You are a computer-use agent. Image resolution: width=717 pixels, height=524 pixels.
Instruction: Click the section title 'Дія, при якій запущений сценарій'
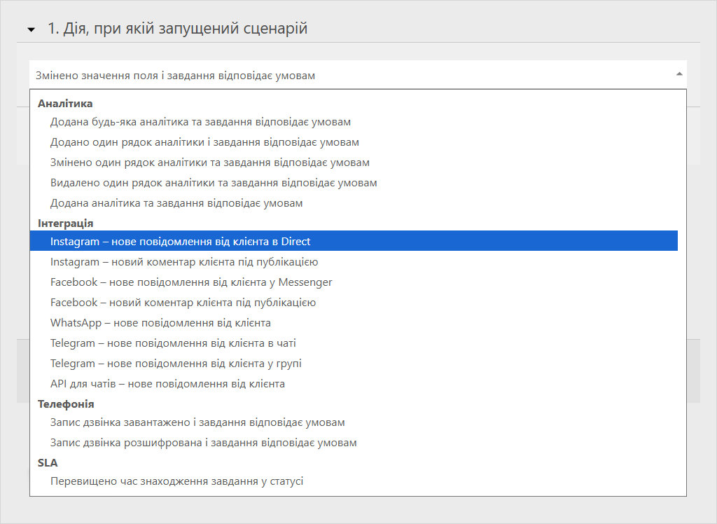(x=177, y=29)
